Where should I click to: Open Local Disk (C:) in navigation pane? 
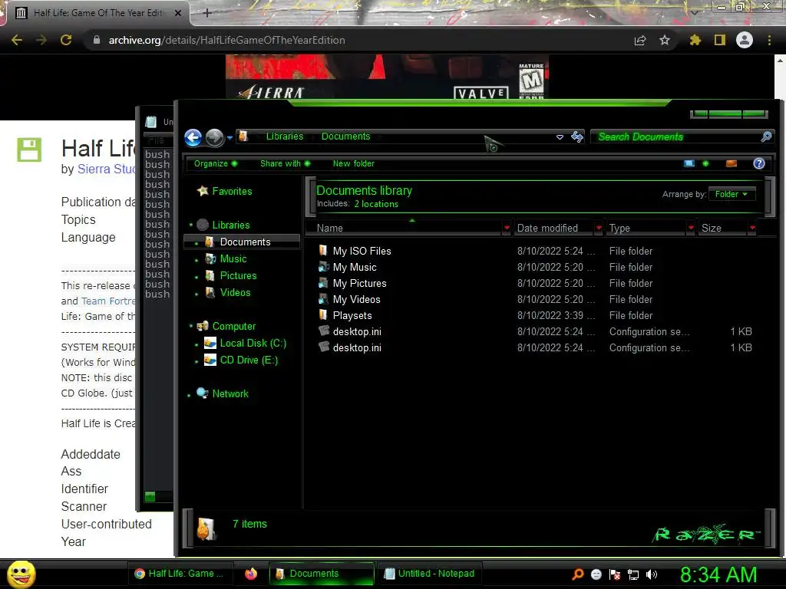tap(253, 344)
